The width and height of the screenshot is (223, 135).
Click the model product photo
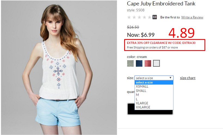click(59, 67)
